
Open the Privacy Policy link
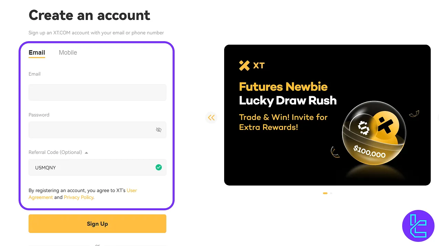tap(79, 197)
